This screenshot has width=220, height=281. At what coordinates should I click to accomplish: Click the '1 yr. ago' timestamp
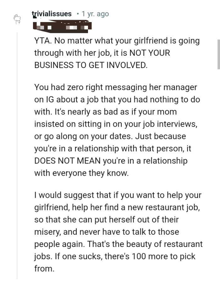(94, 14)
